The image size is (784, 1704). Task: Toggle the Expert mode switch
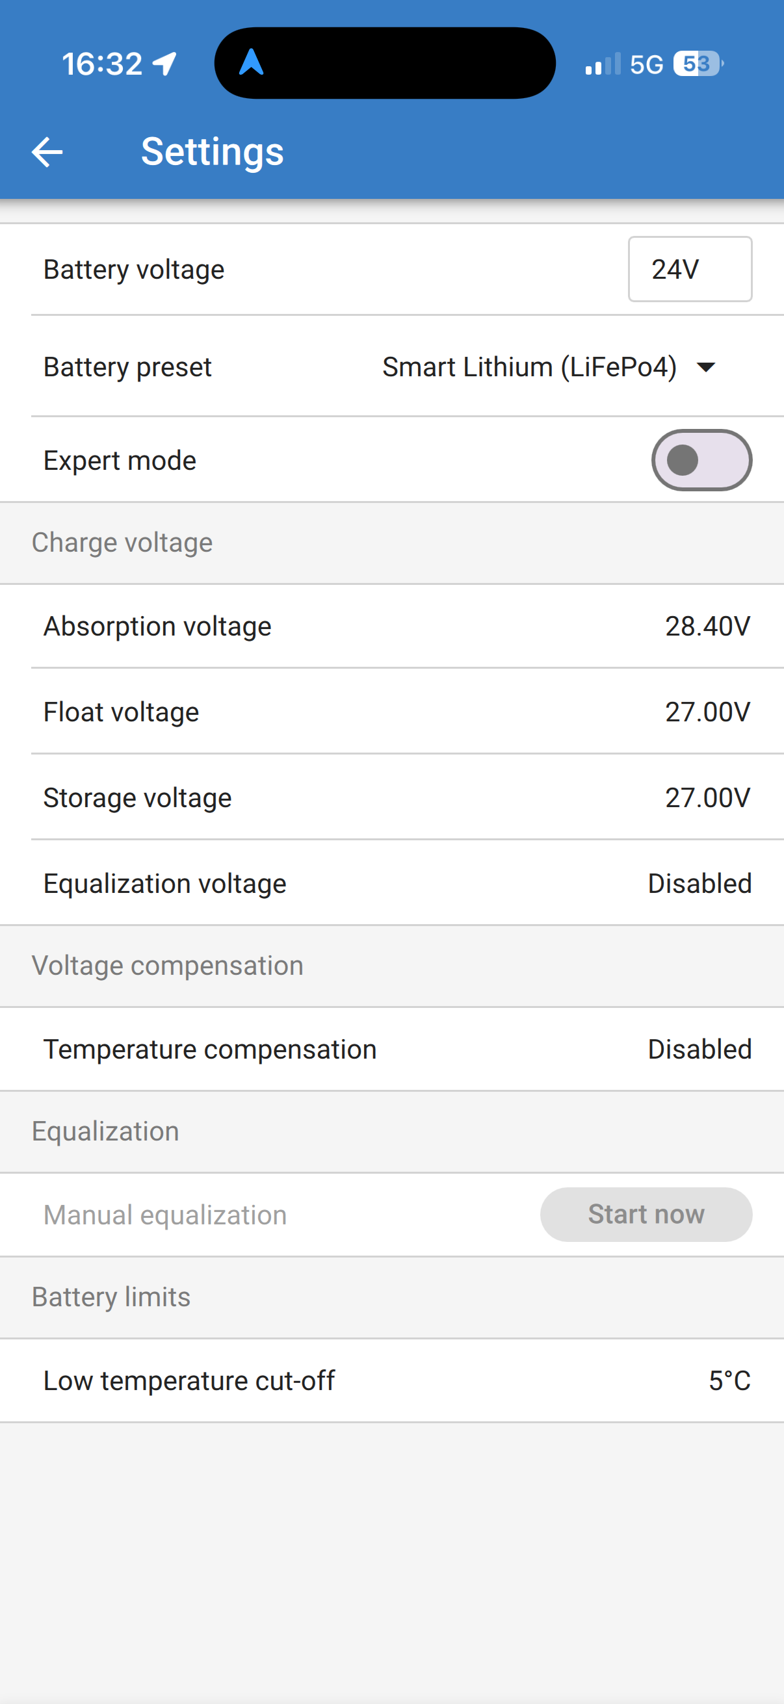(x=701, y=460)
